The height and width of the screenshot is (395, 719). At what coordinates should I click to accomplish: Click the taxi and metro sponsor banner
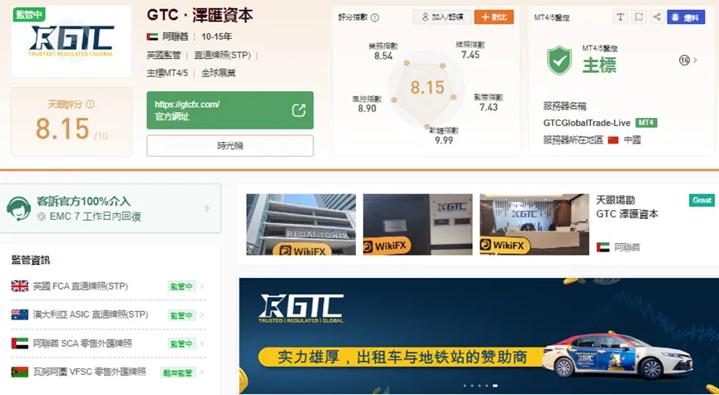[x=479, y=335]
